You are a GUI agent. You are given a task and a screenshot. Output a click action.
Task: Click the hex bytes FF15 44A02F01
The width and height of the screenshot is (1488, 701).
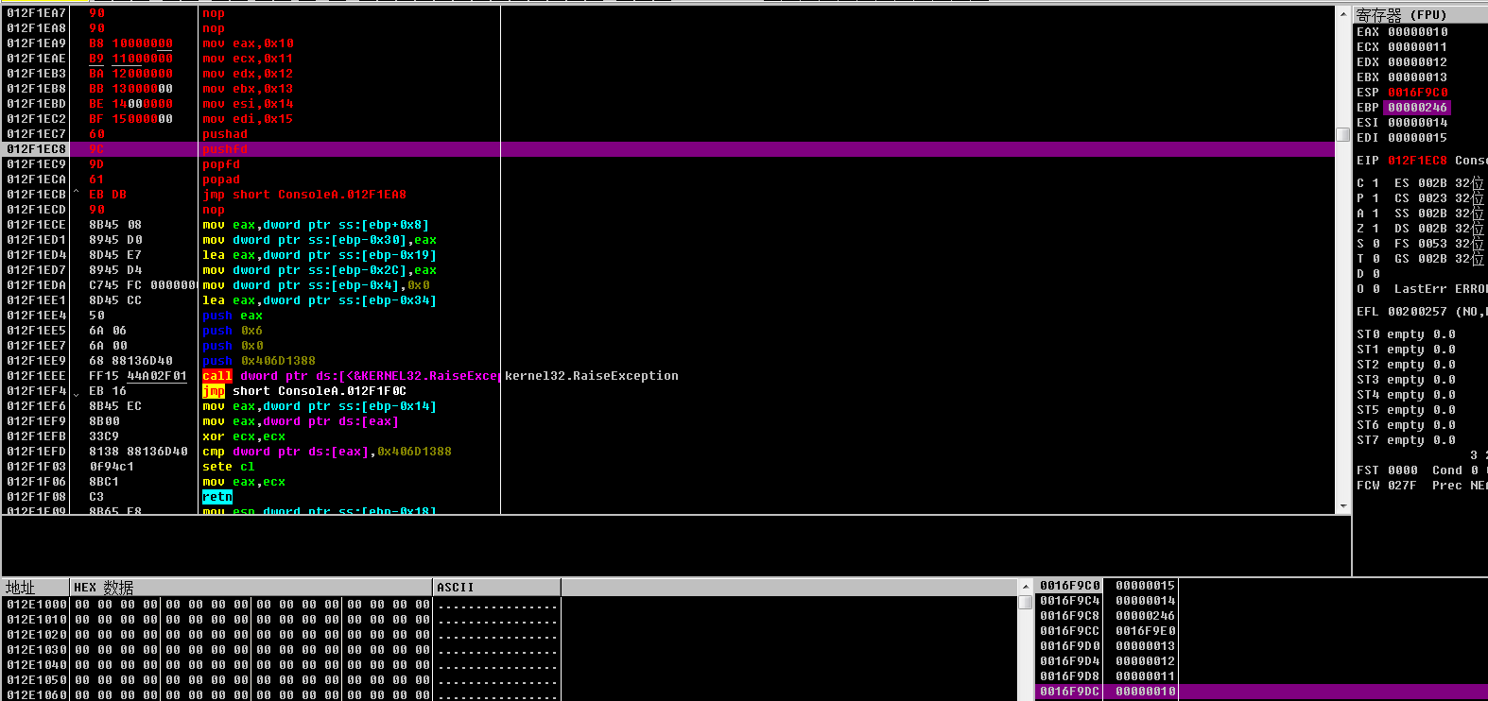tap(138, 376)
